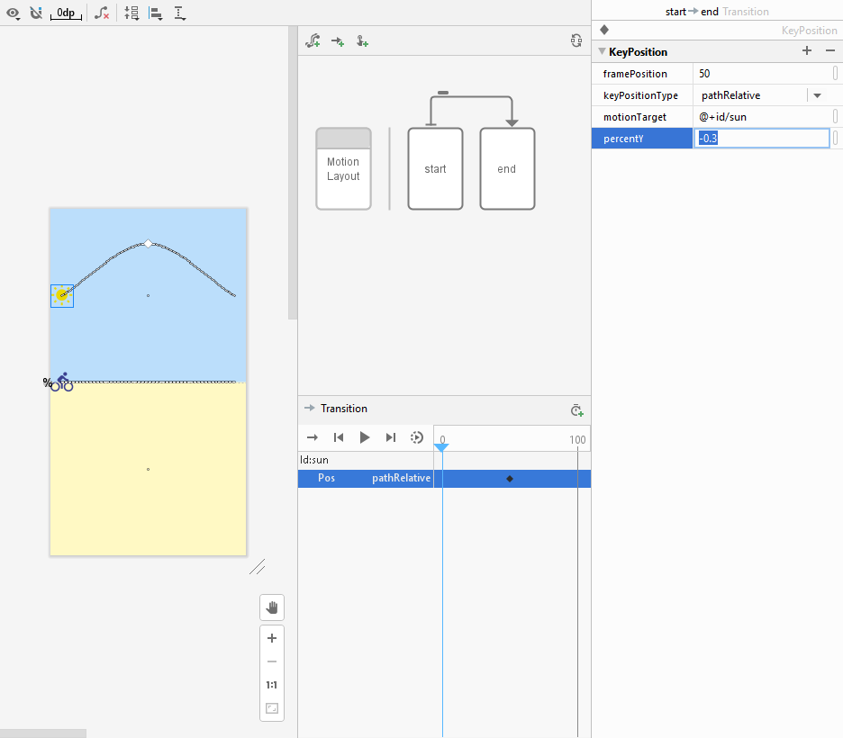Click the Create Transition icon

(x=338, y=40)
